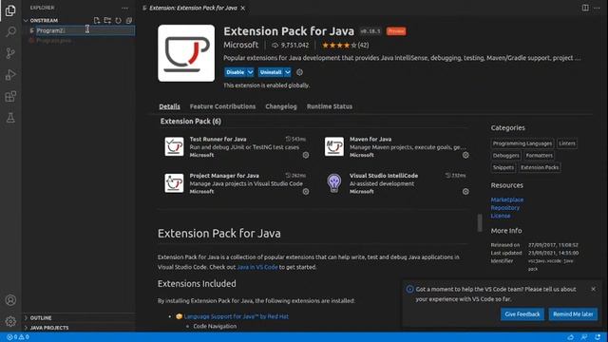Open editor more actions menu

[x=597, y=8]
